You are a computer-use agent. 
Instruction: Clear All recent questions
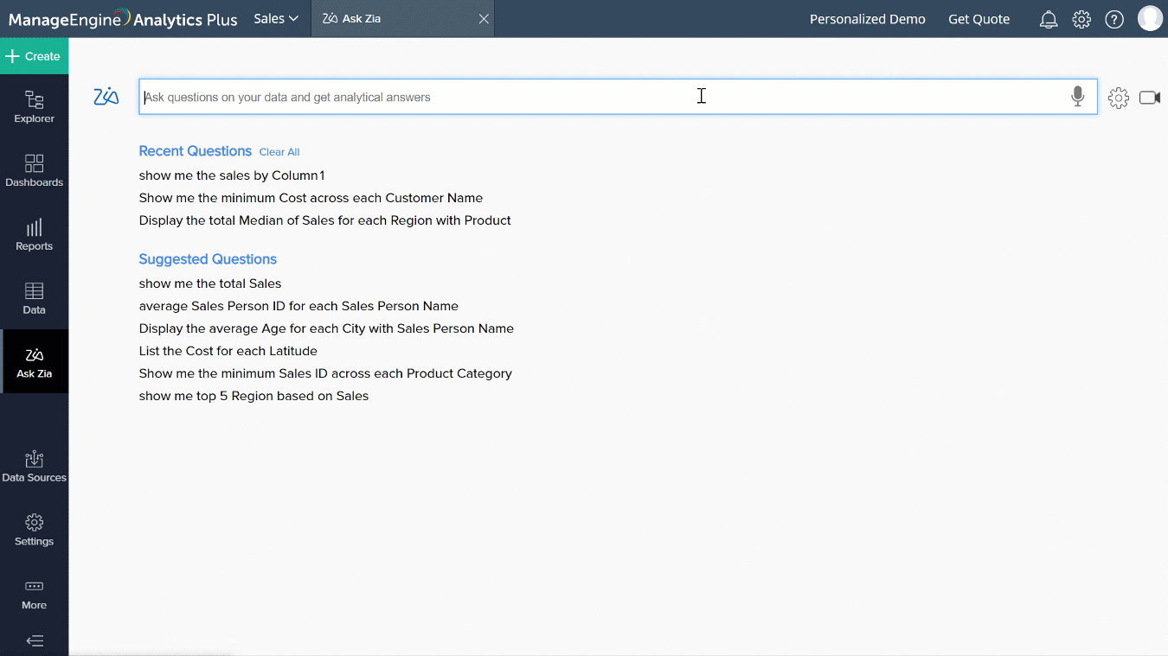[279, 152]
